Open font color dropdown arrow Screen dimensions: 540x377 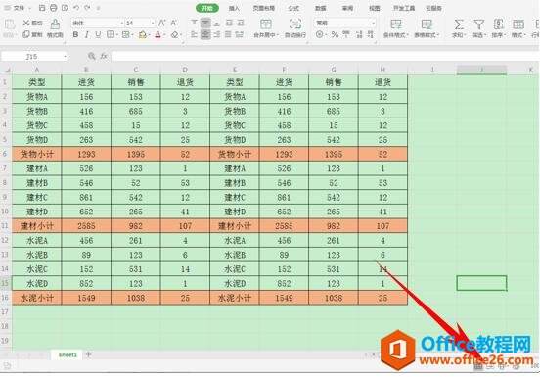click(x=164, y=35)
